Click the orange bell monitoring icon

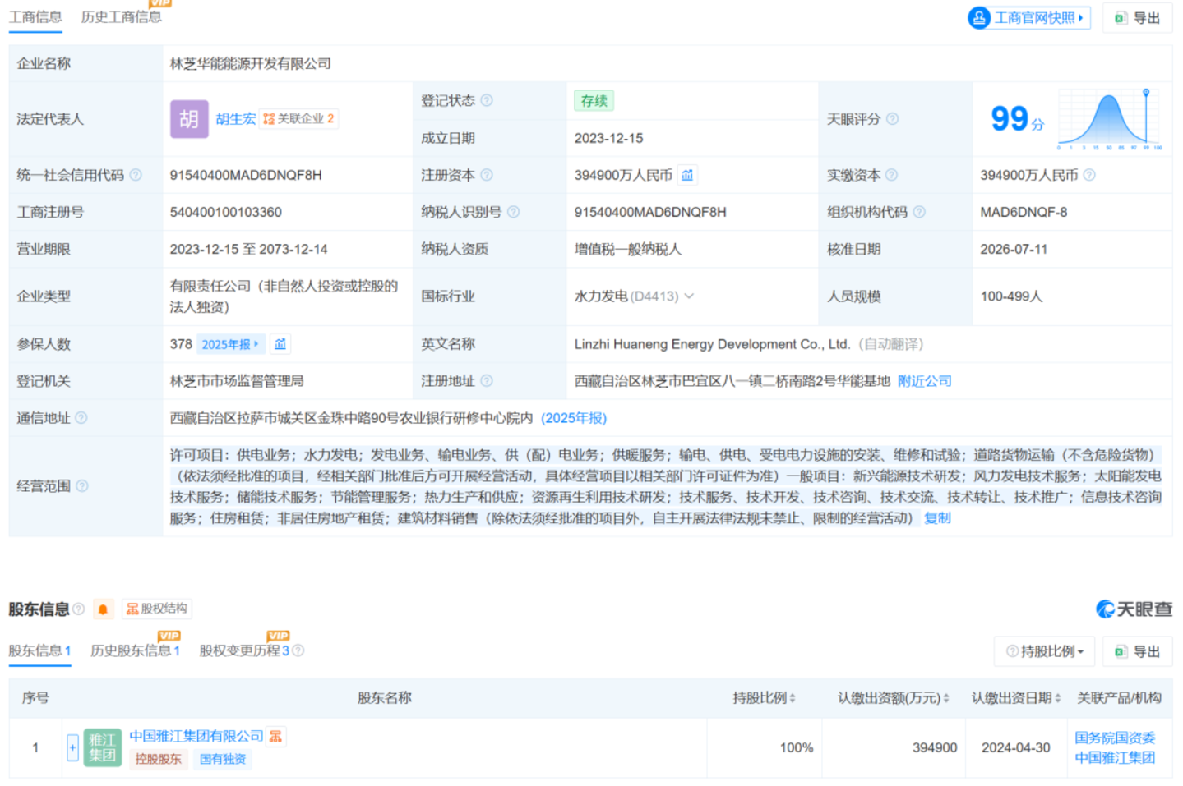point(103,609)
